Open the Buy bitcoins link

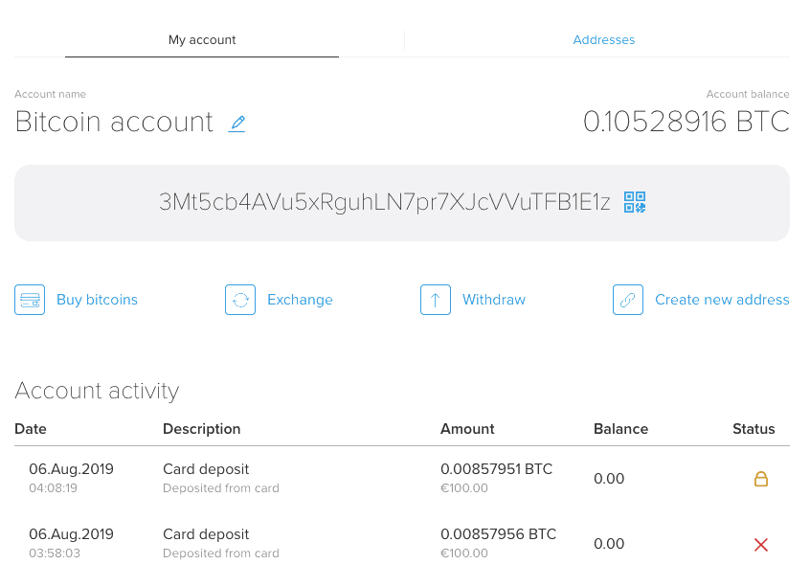[x=97, y=300]
